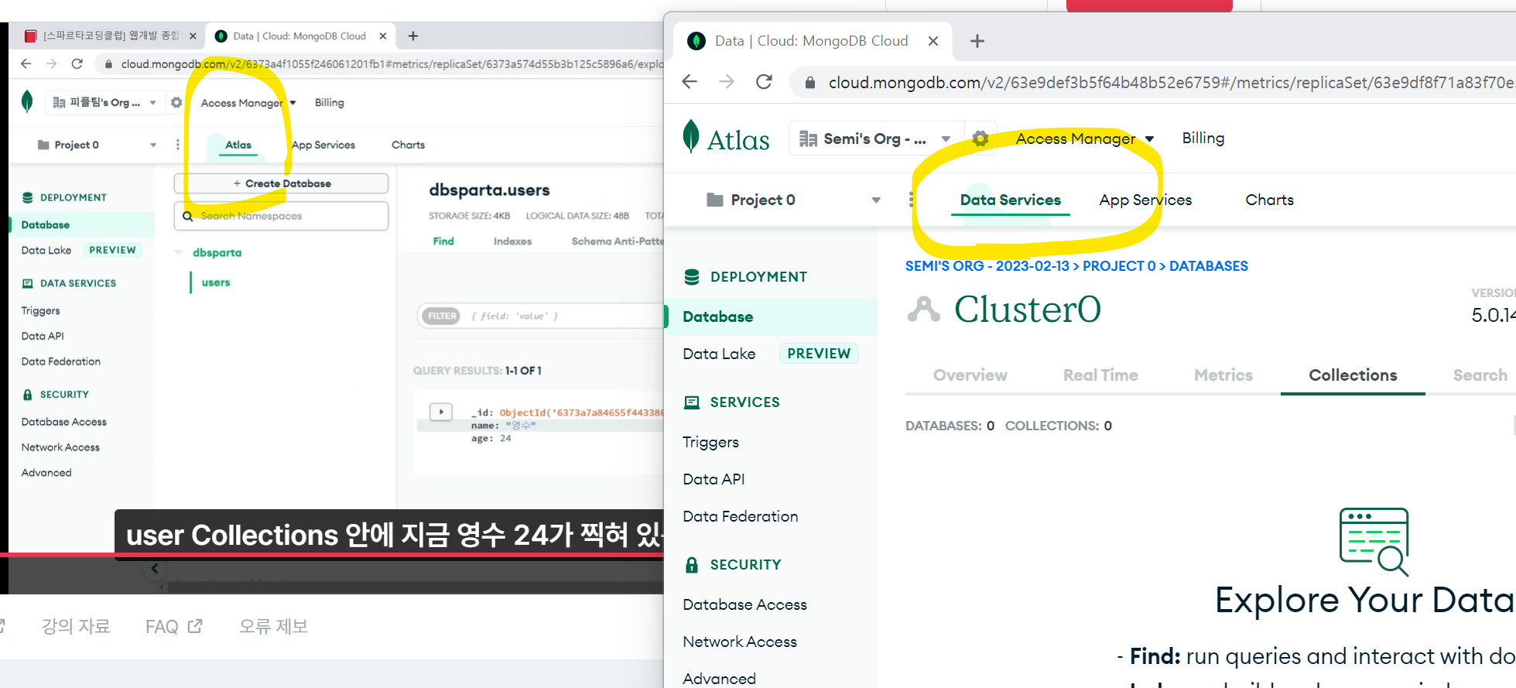1516x688 pixels.
Task: Collapse the dbsparta database tree node
Action: 178,252
